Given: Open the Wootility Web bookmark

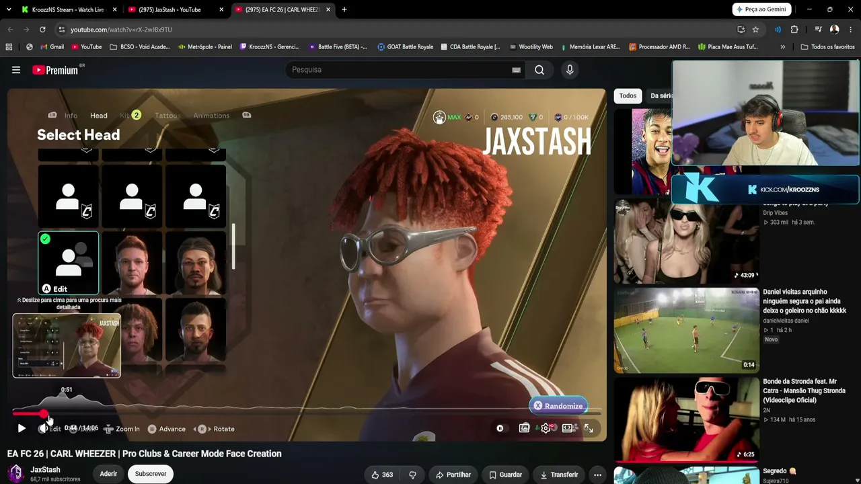Looking at the screenshot, I should pyautogui.click(x=531, y=47).
